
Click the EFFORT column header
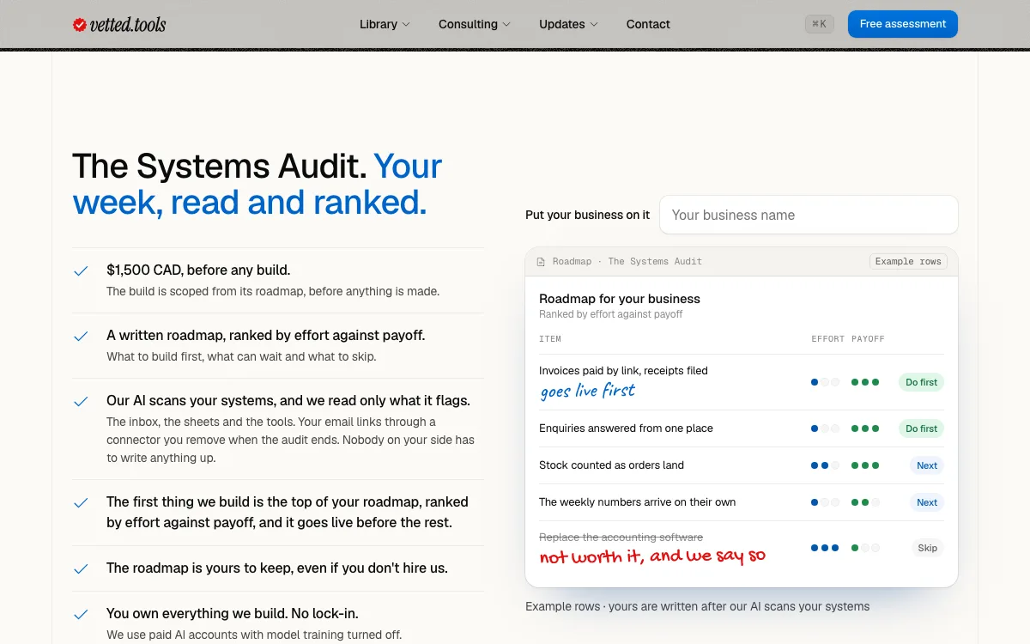pyautogui.click(x=827, y=339)
